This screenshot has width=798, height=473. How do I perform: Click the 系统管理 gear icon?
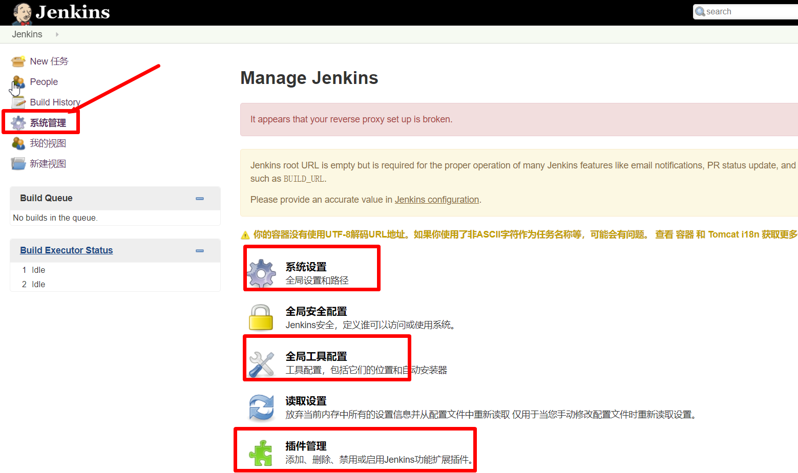(18, 123)
